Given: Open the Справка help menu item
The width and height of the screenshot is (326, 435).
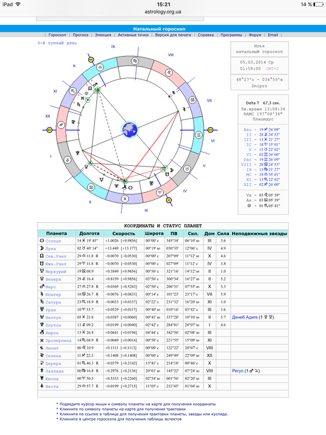Looking at the screenshot, I should [x=205, y=35].
